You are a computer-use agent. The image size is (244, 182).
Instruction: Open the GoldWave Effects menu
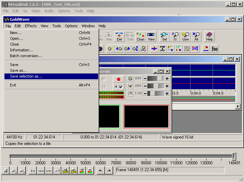pyautogui.click(x=31, y=26)
